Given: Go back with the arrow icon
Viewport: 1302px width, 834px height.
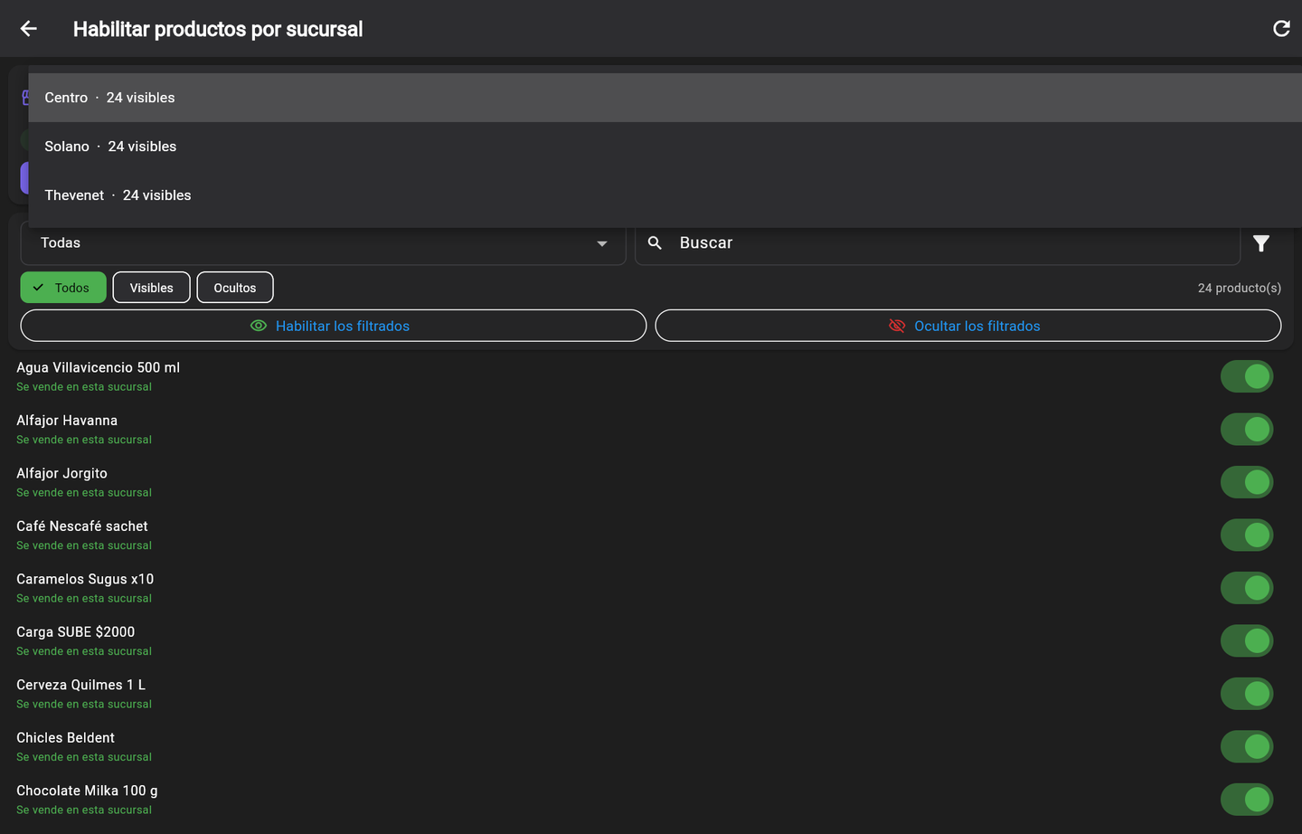Looking at the screenshot, I should pos(29,29).
